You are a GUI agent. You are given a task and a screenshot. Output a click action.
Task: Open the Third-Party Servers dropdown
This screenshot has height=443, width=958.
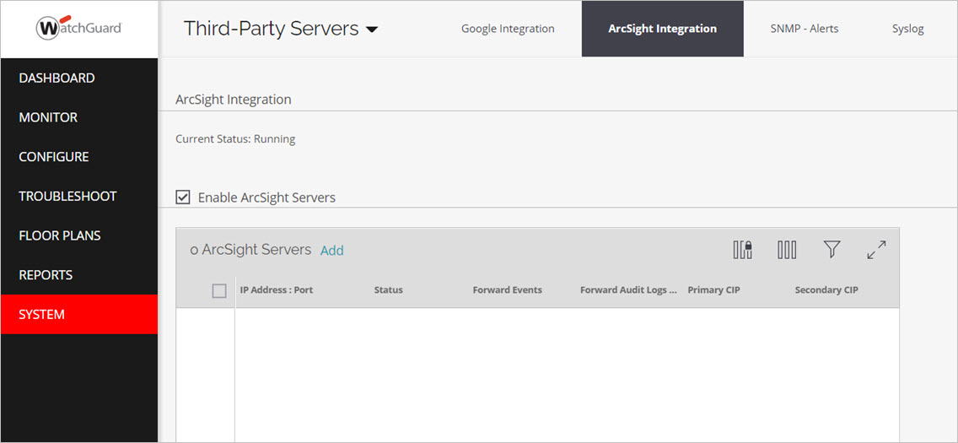coord(281,29)
